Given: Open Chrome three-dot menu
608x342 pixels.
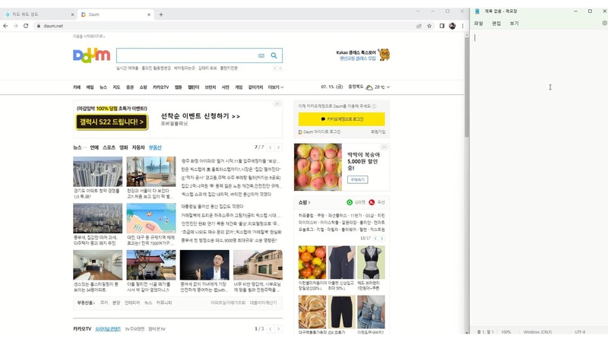Looking at the screenshot, I should 463,26.
